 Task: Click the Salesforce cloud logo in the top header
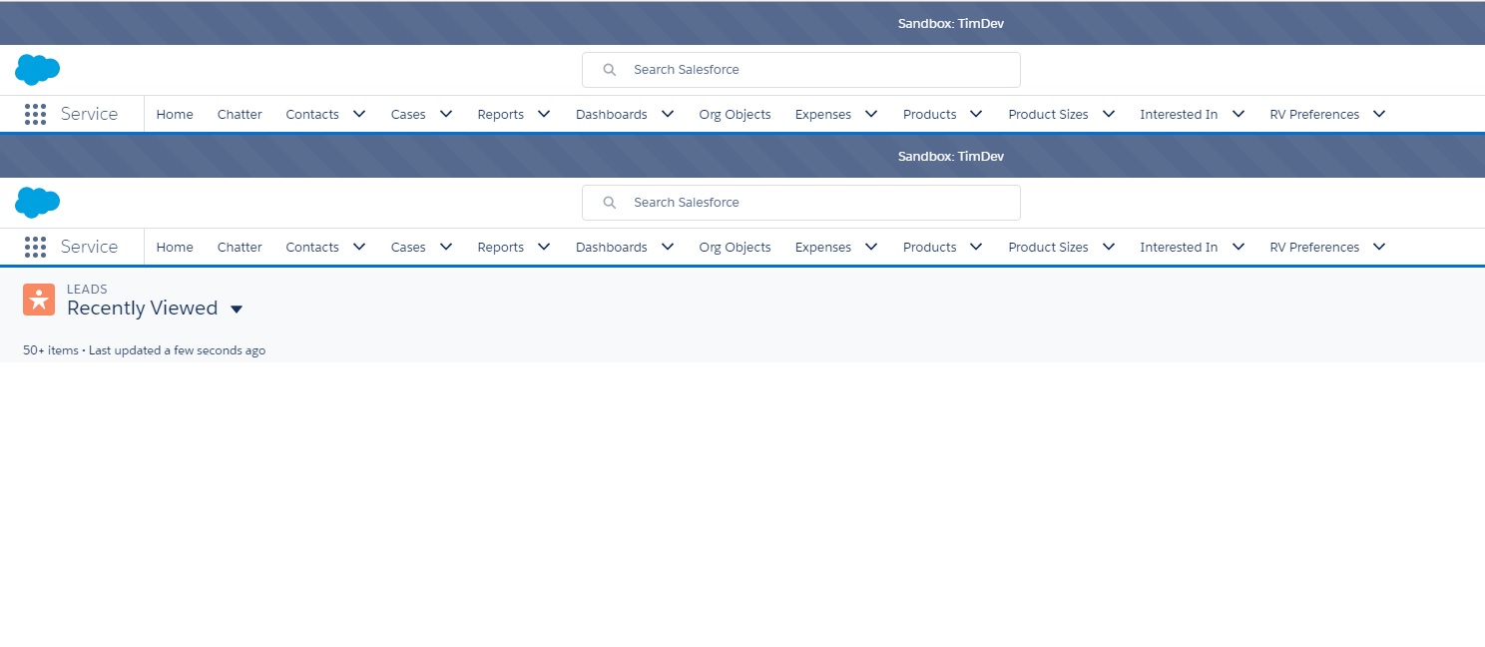pyautogui.click(x=37, y=70)
